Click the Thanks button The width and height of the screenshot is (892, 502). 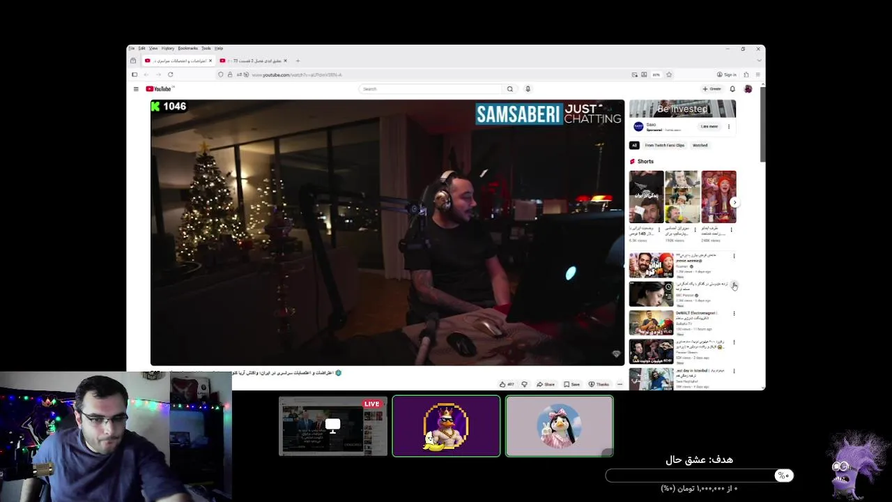[599, 384]
